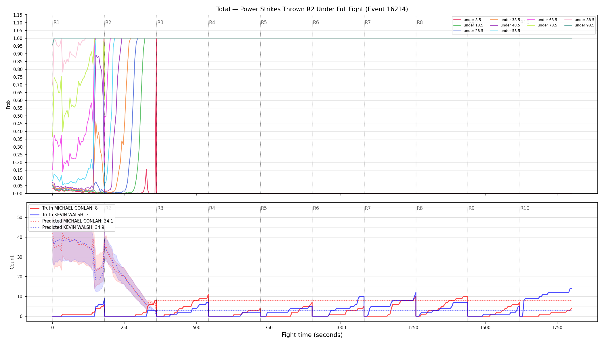Click the R7 round marker in probability chart
The width and height of the screenshot is (604, 345).
point(368,22)
